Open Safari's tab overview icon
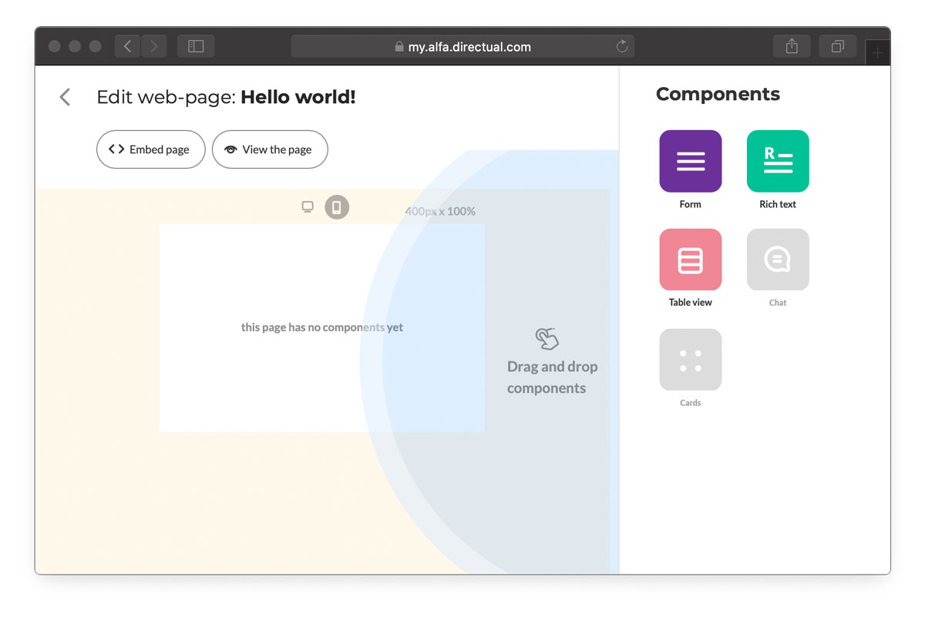This screenshot has height=617, width=925. point(837,46)
